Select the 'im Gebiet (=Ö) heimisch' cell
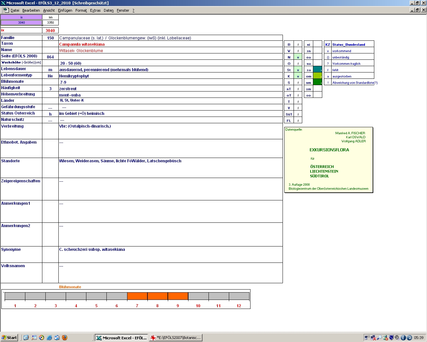 tap(170, 114)
